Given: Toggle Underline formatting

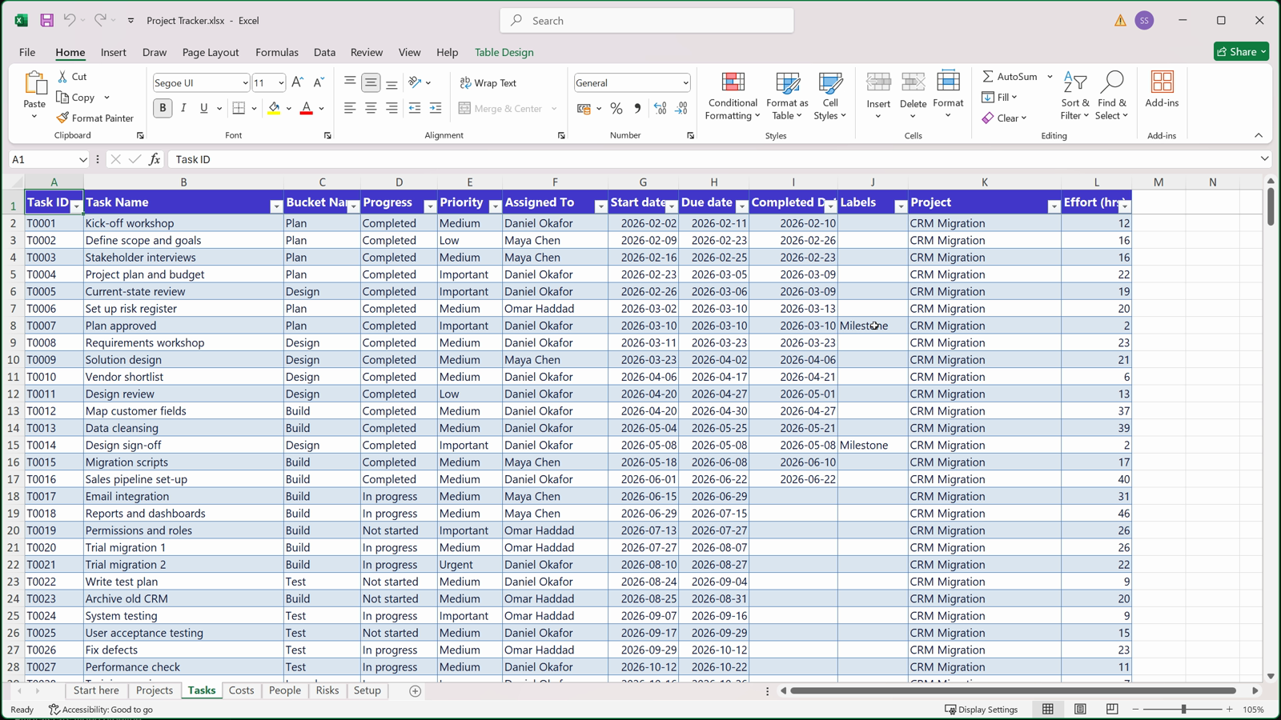Looking at the screenshot, I should click(x=204, y=108).
